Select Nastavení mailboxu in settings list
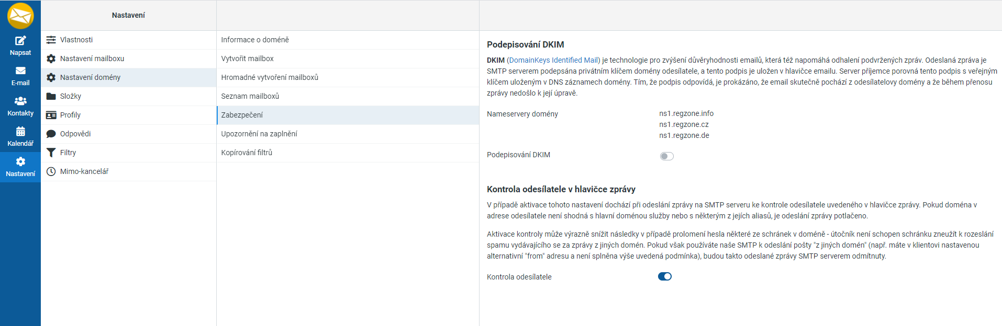 92,59
